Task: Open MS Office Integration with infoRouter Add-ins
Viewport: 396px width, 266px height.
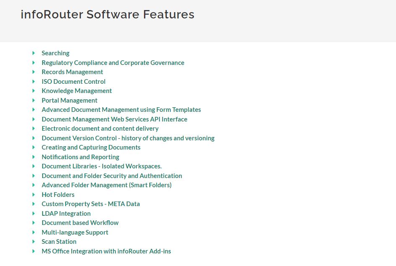Action: 106,251
